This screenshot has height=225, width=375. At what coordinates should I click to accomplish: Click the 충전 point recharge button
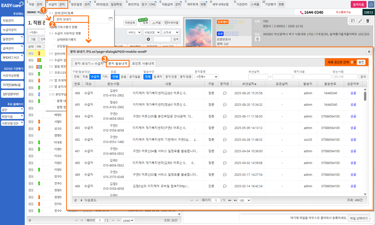(361, 62)
